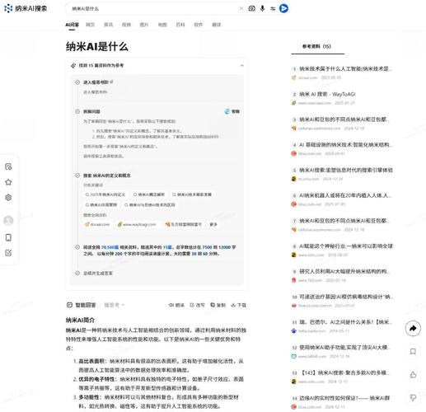Open the www.waytoagi.com source chip

coord(137,224)
